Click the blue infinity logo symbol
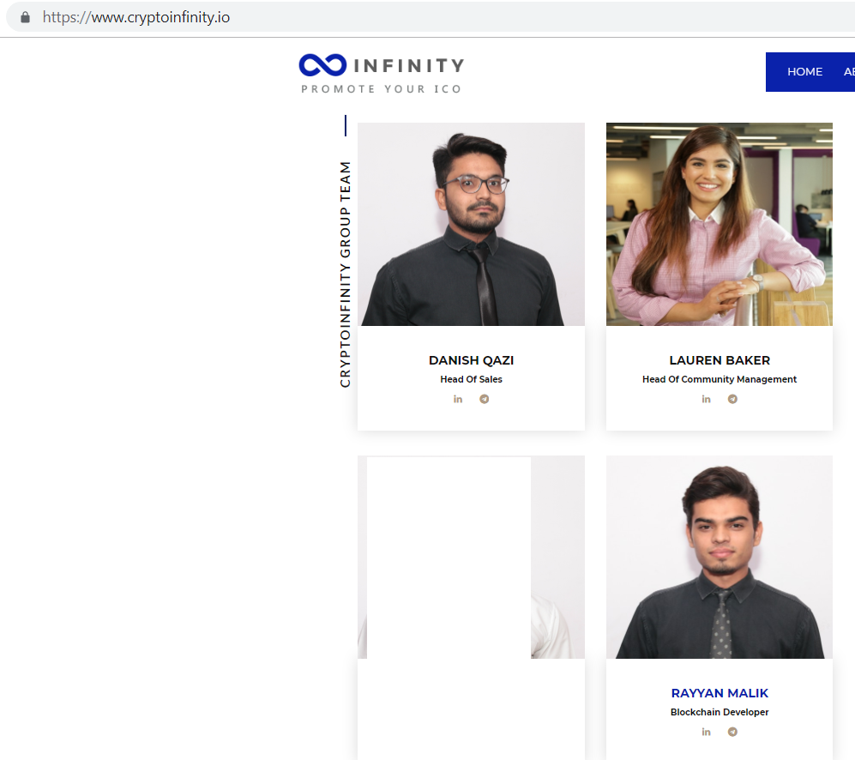Screen dimensions: 855x760 point(322,65)
